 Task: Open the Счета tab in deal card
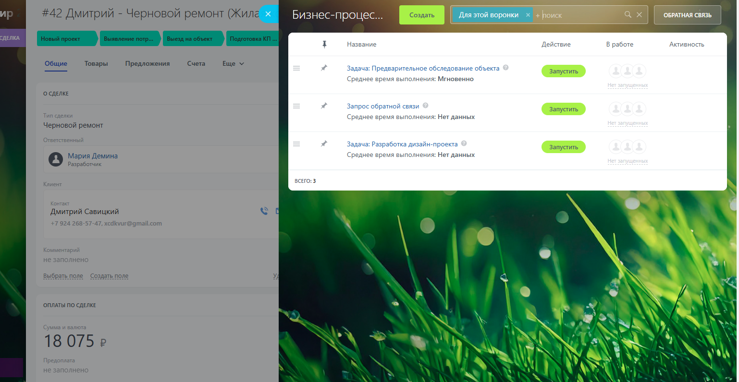tap(196, 63)
